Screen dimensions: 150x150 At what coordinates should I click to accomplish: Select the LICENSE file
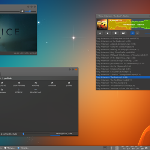click(19, 91)
